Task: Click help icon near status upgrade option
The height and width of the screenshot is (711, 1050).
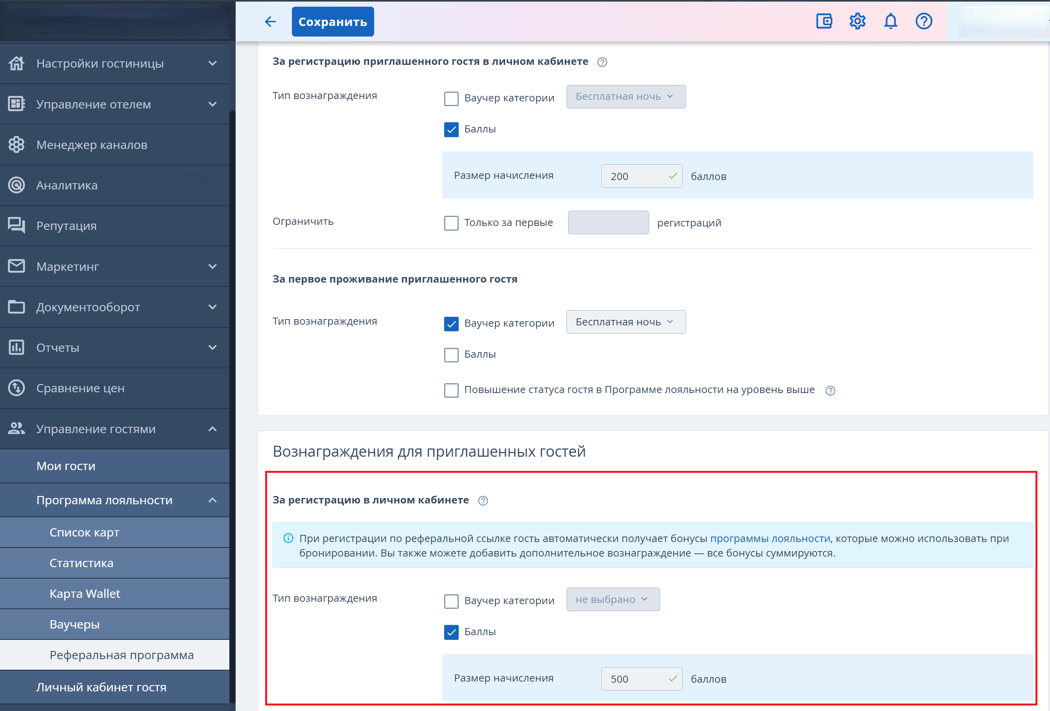Action: (830, 391)
